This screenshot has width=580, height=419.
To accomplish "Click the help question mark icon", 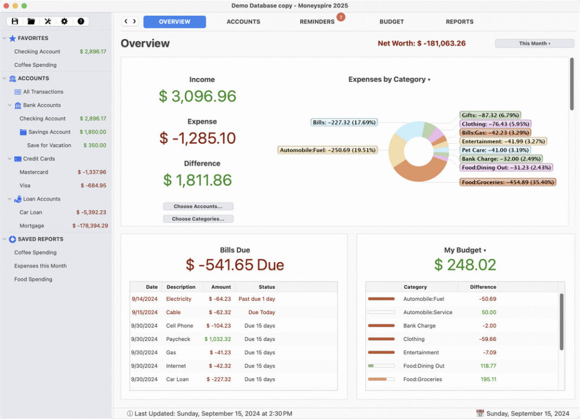I will point(81,22).
